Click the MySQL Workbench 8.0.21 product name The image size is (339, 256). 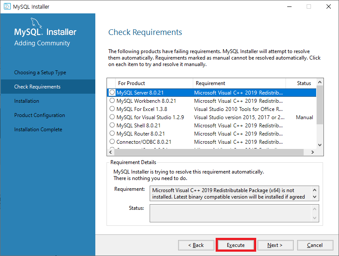point(146,101)
